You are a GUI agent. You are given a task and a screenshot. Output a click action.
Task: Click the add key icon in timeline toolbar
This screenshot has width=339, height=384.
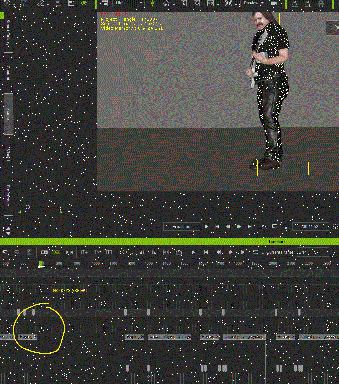pos(84,252)
